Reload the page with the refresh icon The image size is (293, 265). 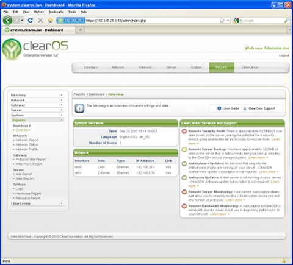pyautogui.click(x=31, y=20)
